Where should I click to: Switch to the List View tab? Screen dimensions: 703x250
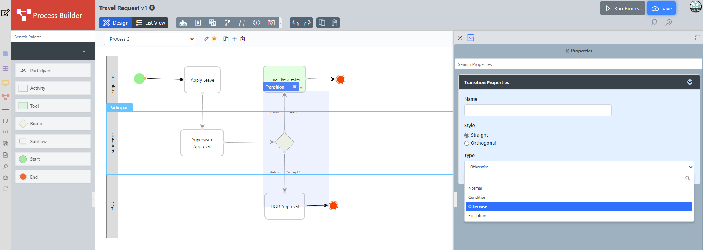pos(150,23)
